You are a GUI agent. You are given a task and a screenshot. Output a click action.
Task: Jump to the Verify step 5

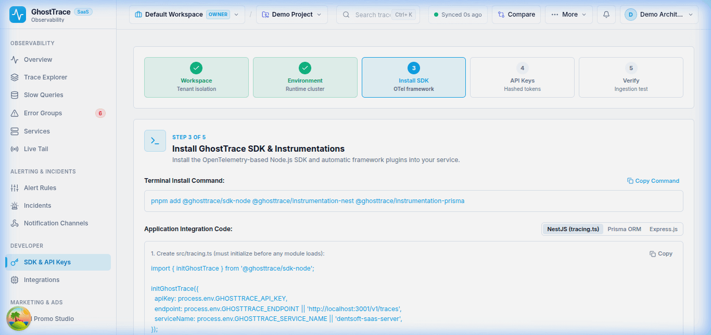tap(631, 77)
